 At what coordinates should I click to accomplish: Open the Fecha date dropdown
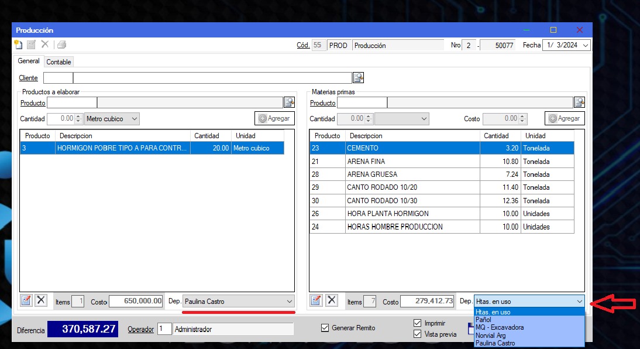[x=586, y=45]
